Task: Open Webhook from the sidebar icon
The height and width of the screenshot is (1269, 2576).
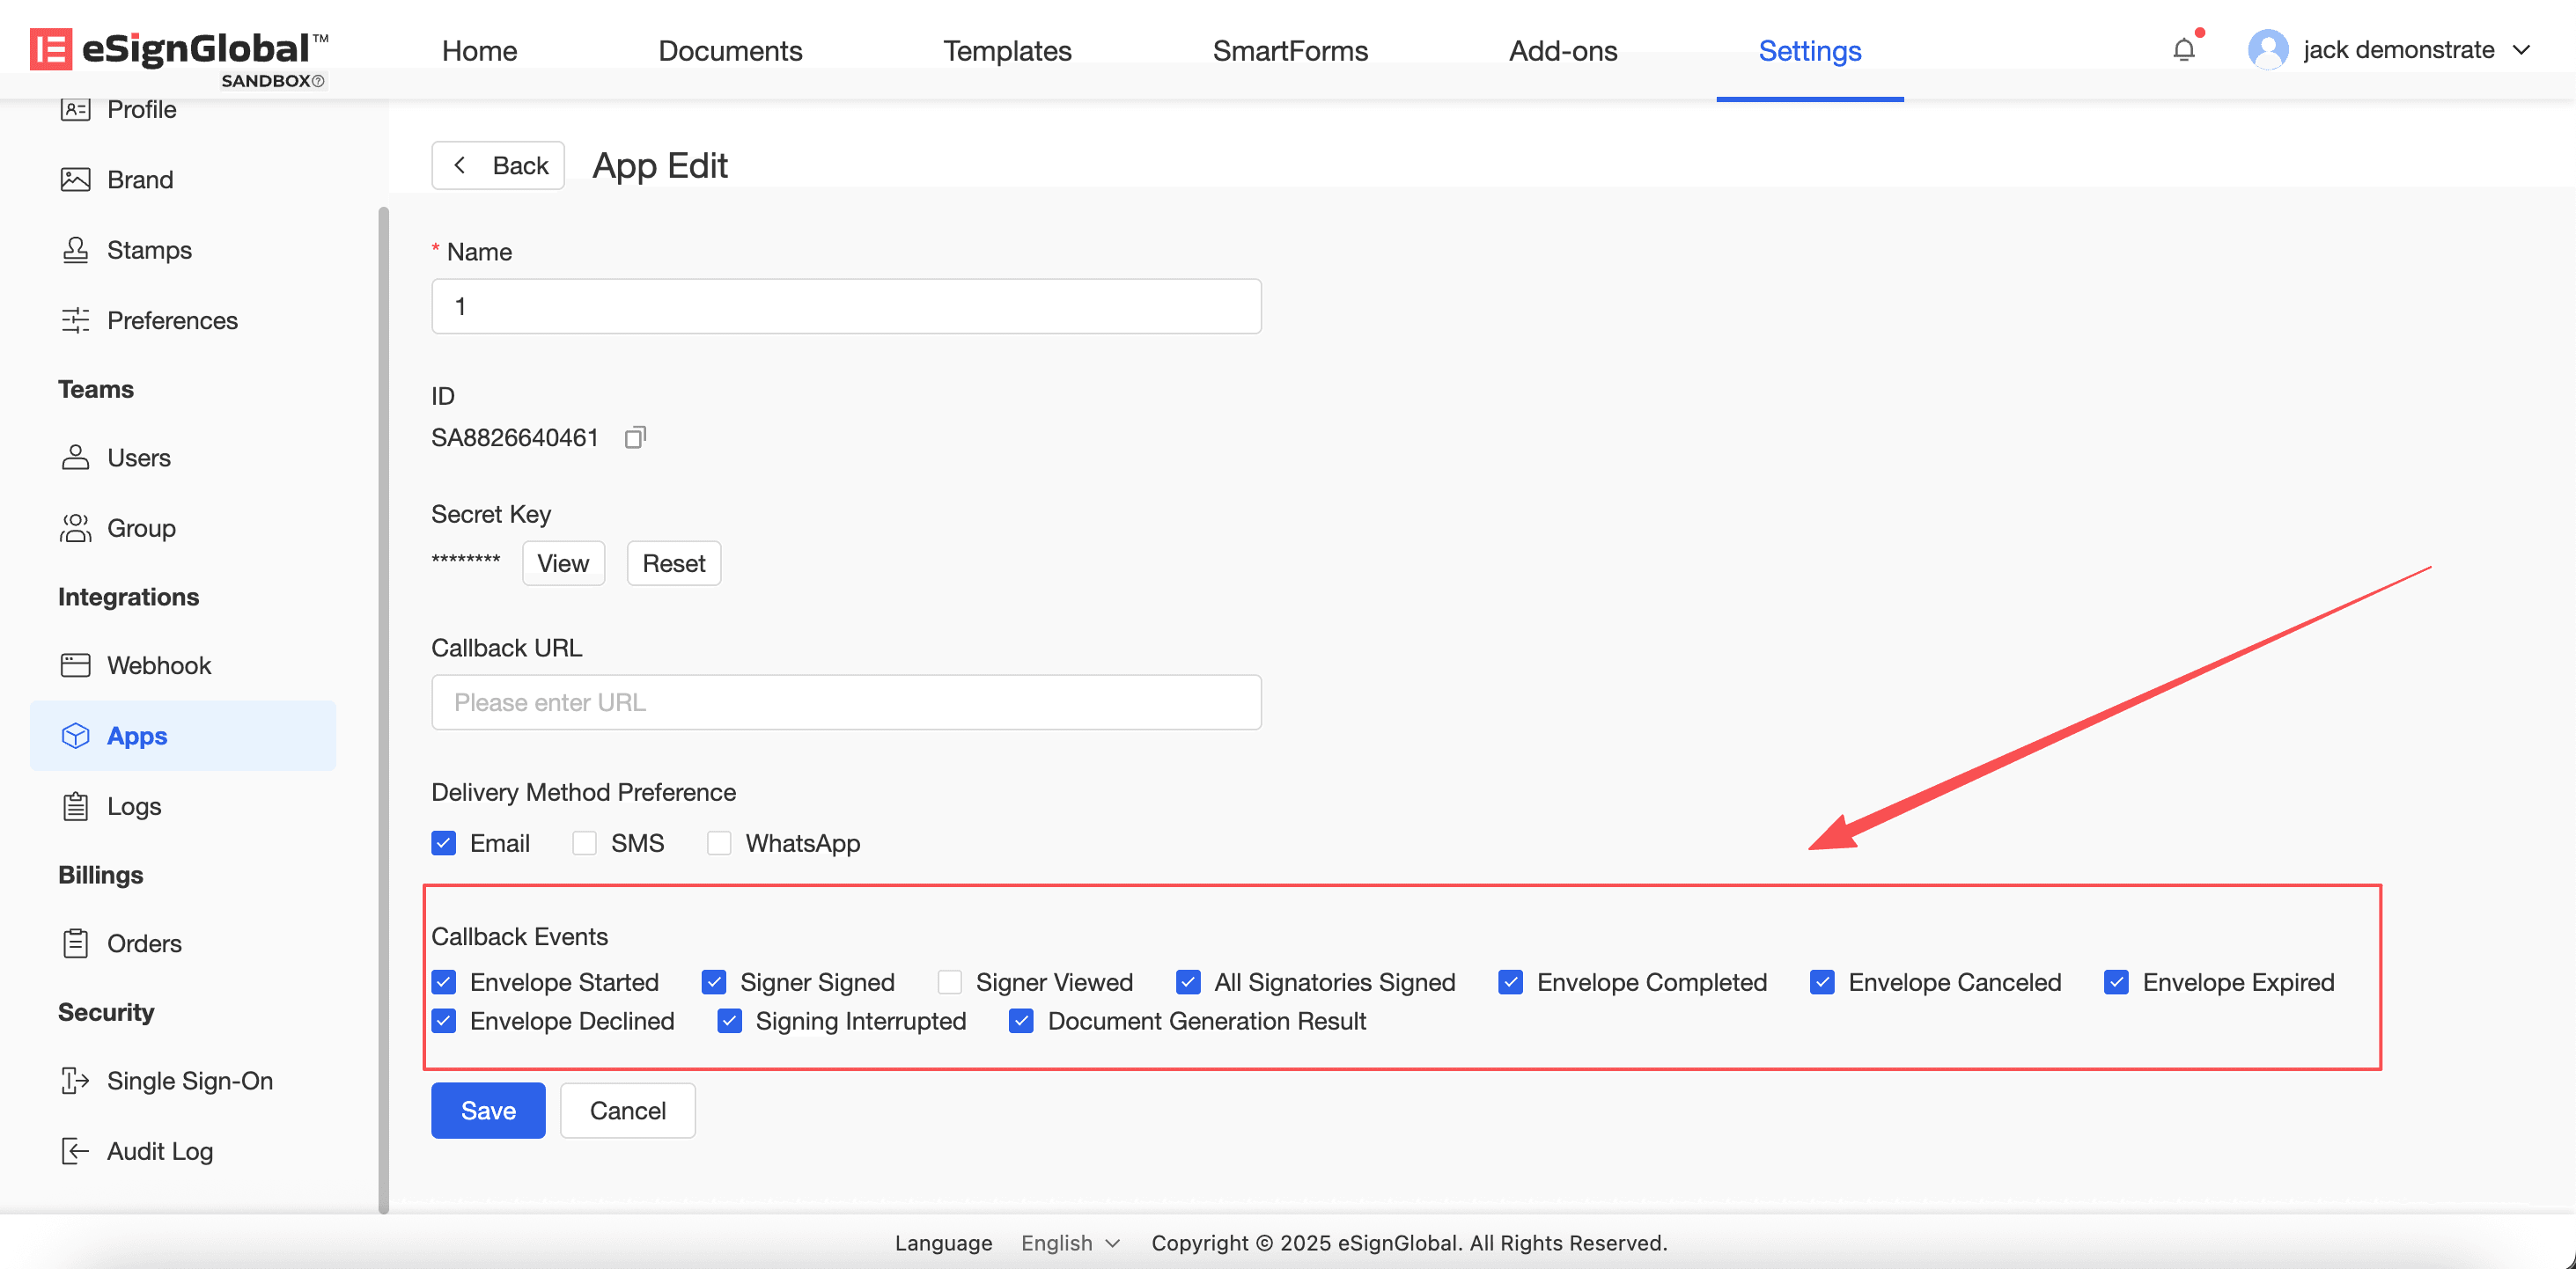Action: point(75,665)
